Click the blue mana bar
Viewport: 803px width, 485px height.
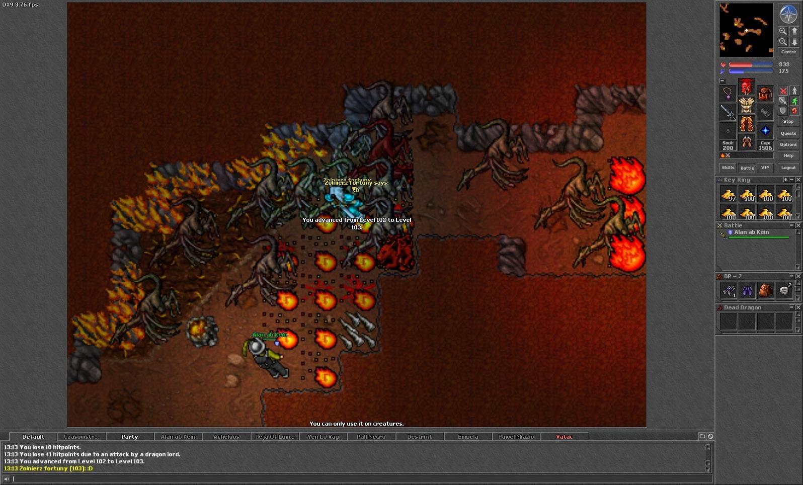point(751,71)
